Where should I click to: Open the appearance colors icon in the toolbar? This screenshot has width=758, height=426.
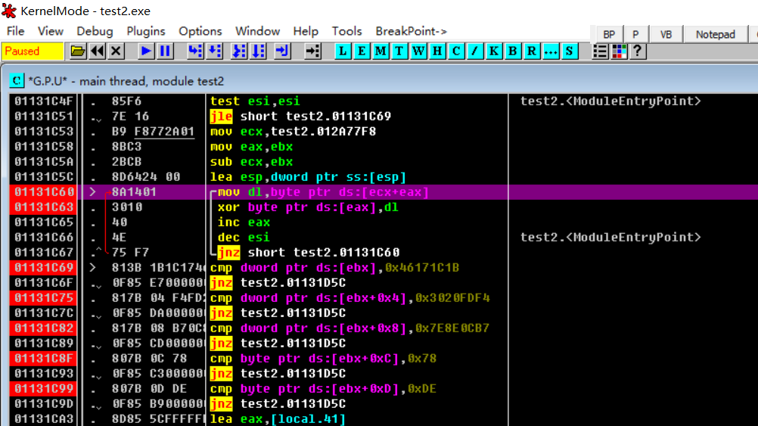click(620, 51)
